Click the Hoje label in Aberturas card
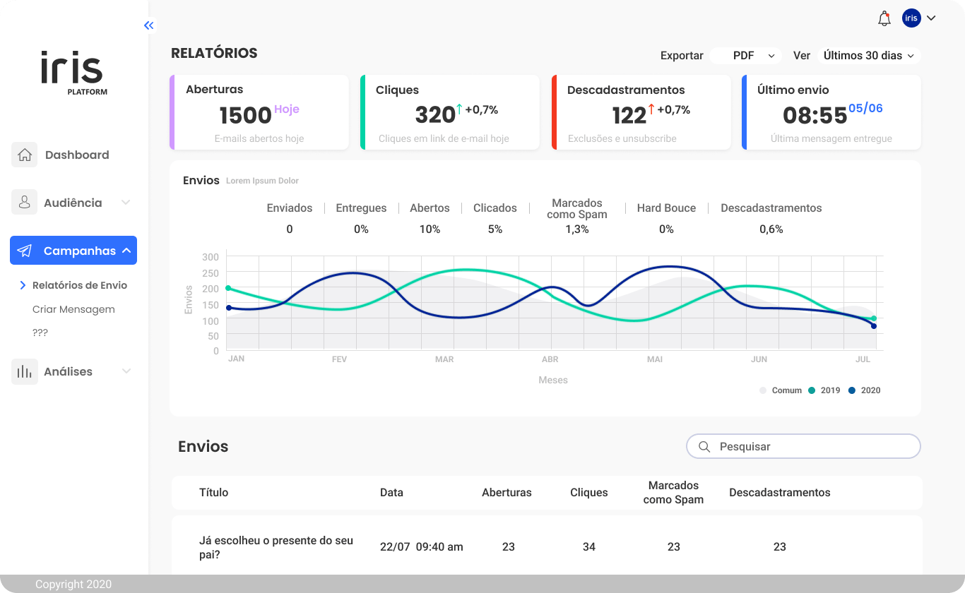 (287, 109)
